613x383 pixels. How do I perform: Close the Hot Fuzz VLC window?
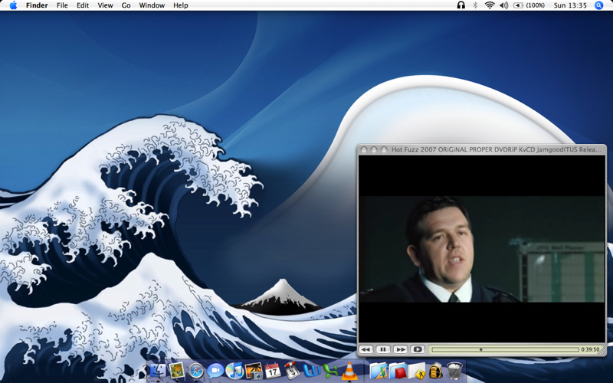click(x=364, y=149)
